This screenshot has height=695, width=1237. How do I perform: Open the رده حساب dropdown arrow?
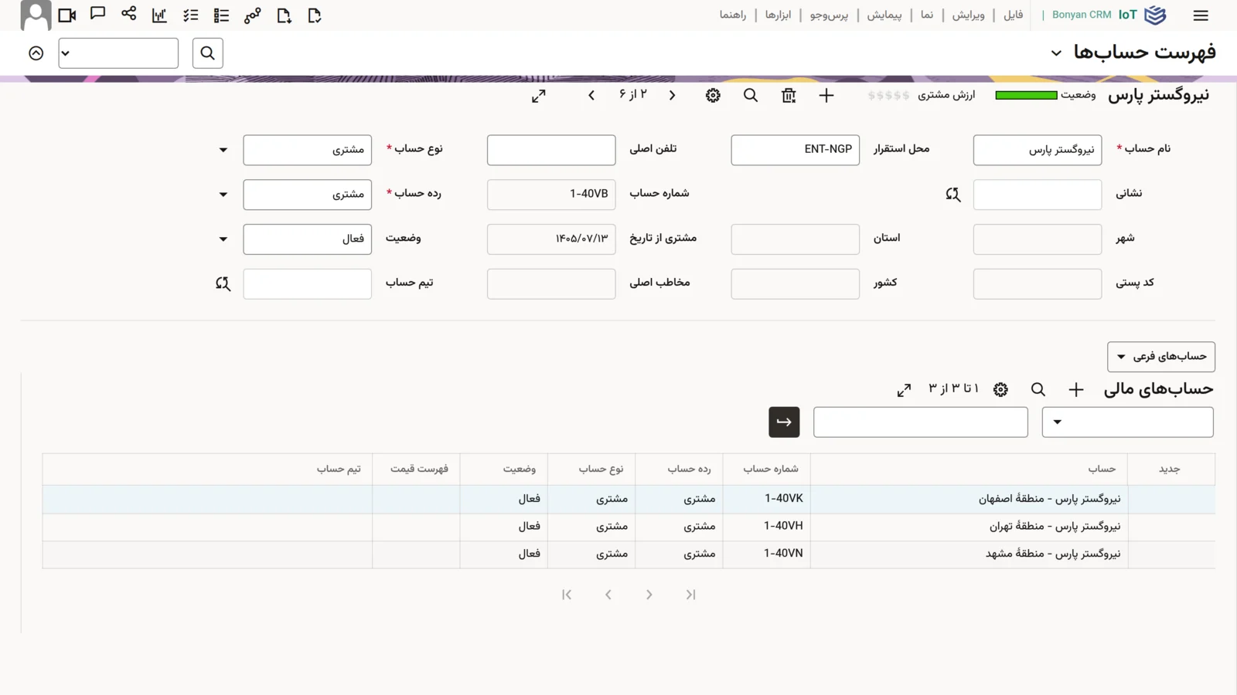click(223, 195)
